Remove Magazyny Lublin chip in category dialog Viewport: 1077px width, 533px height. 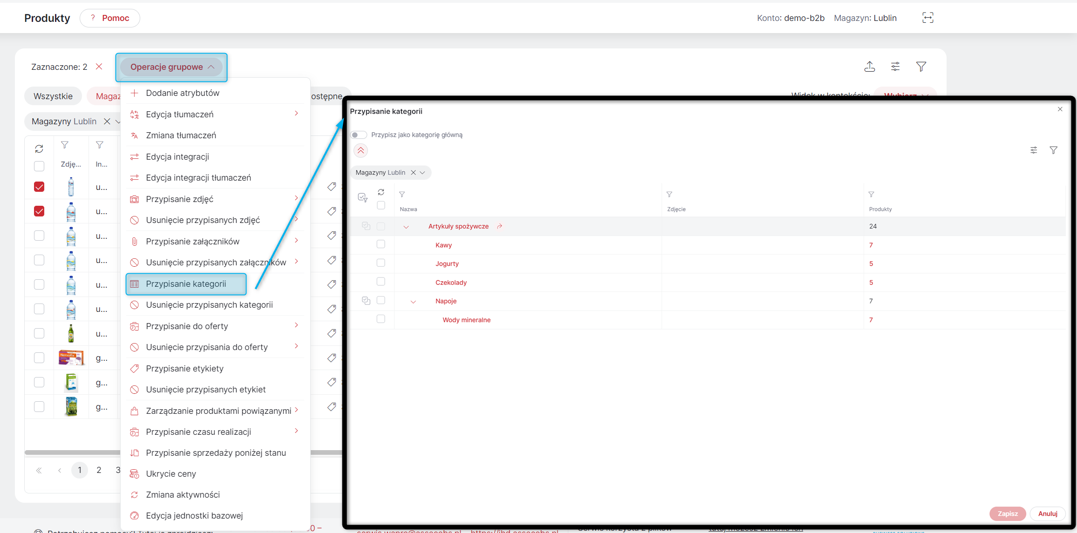click(x=413, y=172)
